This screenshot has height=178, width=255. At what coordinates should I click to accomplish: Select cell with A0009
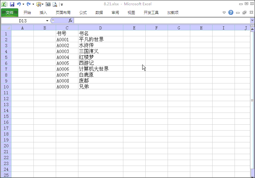click(x=67, y=87)
